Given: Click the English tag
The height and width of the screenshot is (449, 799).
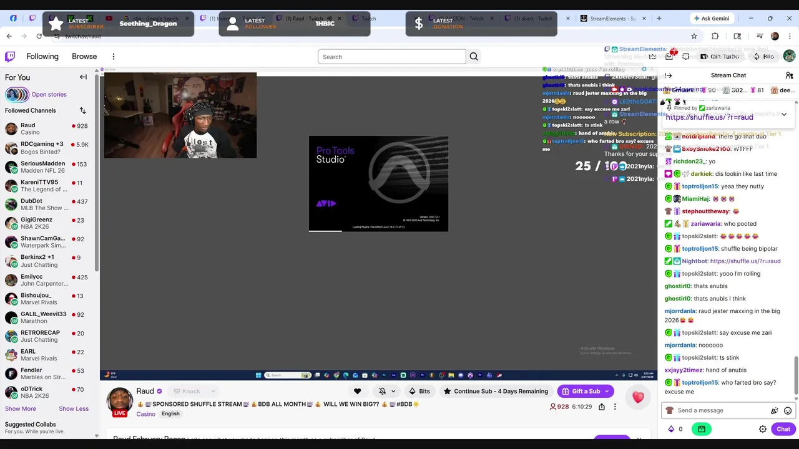Looking at the screenshot, I should (x=170, y=413).
